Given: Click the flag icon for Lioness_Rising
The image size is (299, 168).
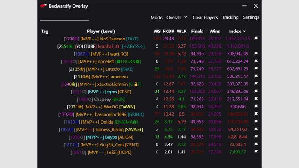Looking at the screenshot, I should (256, 129).
